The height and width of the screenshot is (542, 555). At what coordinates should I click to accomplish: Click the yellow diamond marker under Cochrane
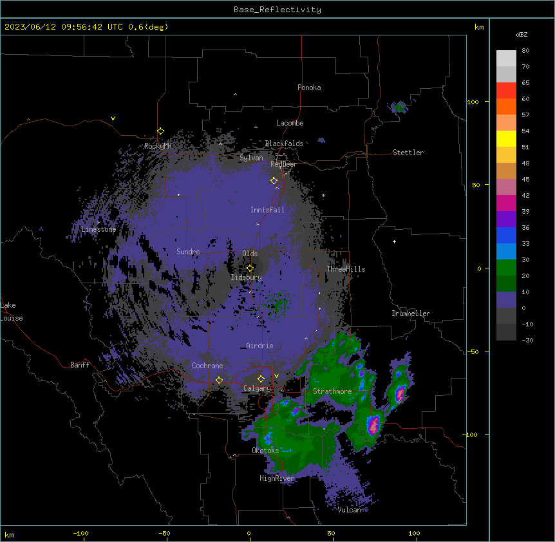pos(219,380)
